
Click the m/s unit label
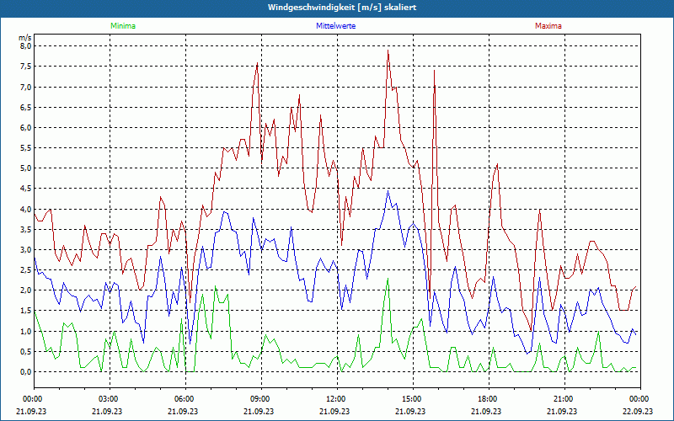tap(25, 38)
